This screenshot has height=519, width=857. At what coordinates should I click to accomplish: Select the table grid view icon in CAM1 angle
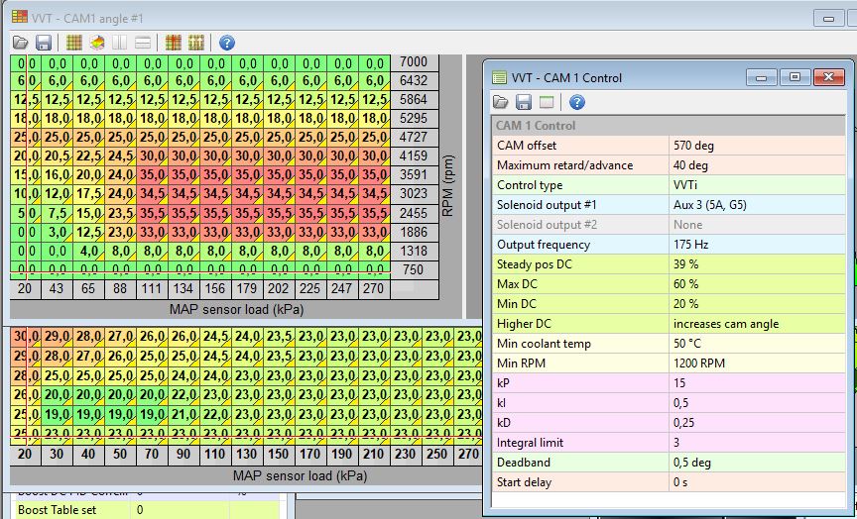click(x=74, y=43)
